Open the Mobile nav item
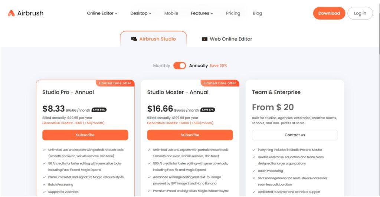The height and width of the screenshot is (197, 380). 171,13
